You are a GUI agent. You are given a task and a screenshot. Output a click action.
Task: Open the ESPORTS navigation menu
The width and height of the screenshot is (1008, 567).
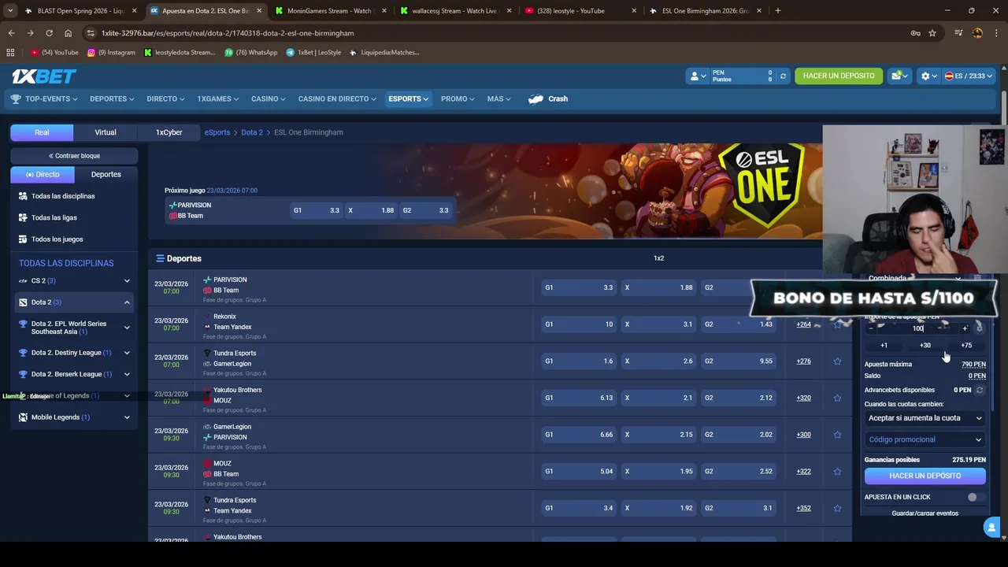click(408, 98)
